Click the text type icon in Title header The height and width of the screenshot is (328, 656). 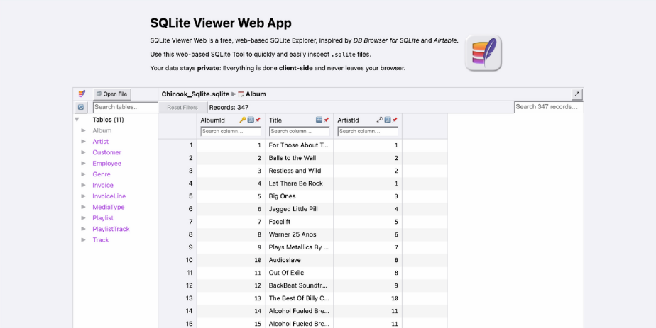click(x=319, y=120)
